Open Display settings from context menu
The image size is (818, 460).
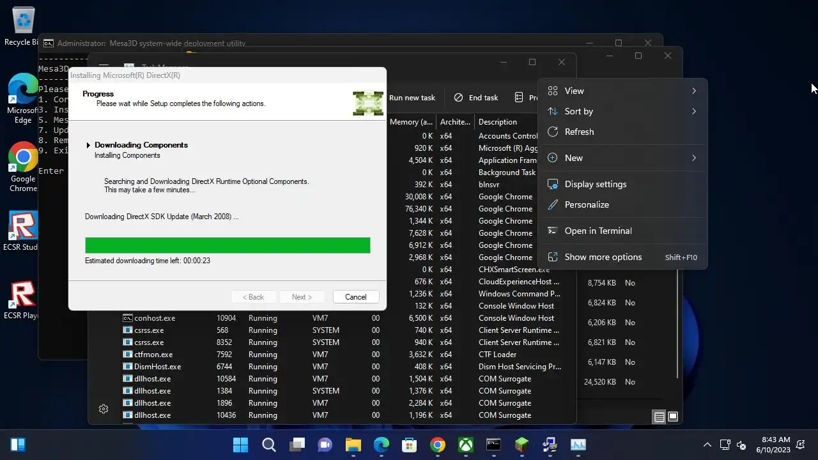(623, 184)
